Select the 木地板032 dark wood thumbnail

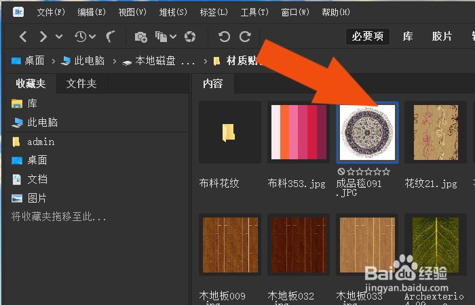(299, 245)
